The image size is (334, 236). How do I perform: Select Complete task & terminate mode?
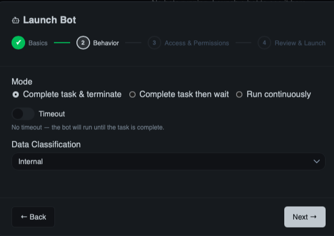[16, 94]
